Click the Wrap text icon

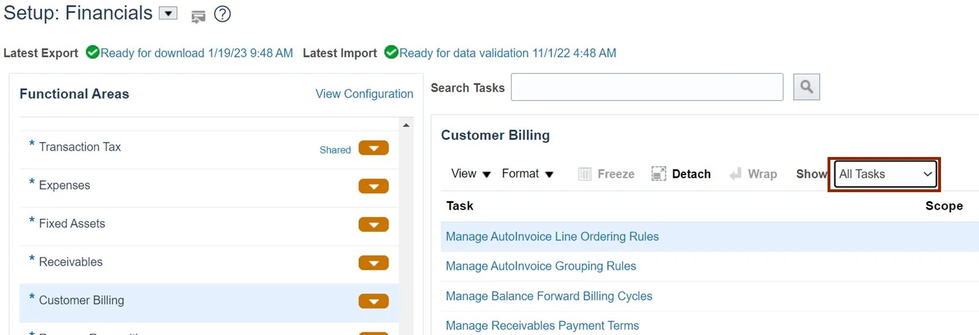click(736, 174)
